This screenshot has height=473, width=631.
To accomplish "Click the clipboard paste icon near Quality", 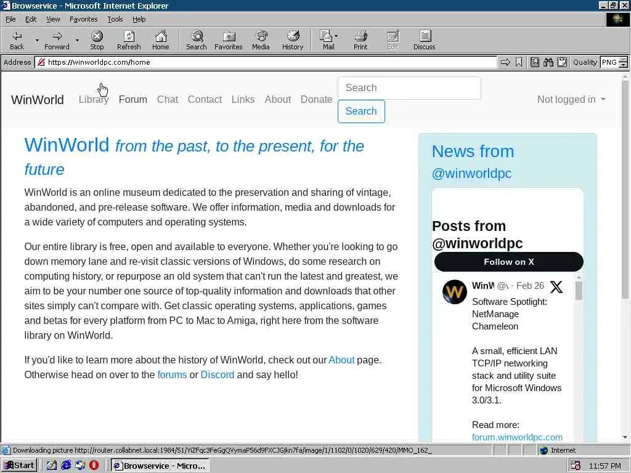I will point(562,62).
